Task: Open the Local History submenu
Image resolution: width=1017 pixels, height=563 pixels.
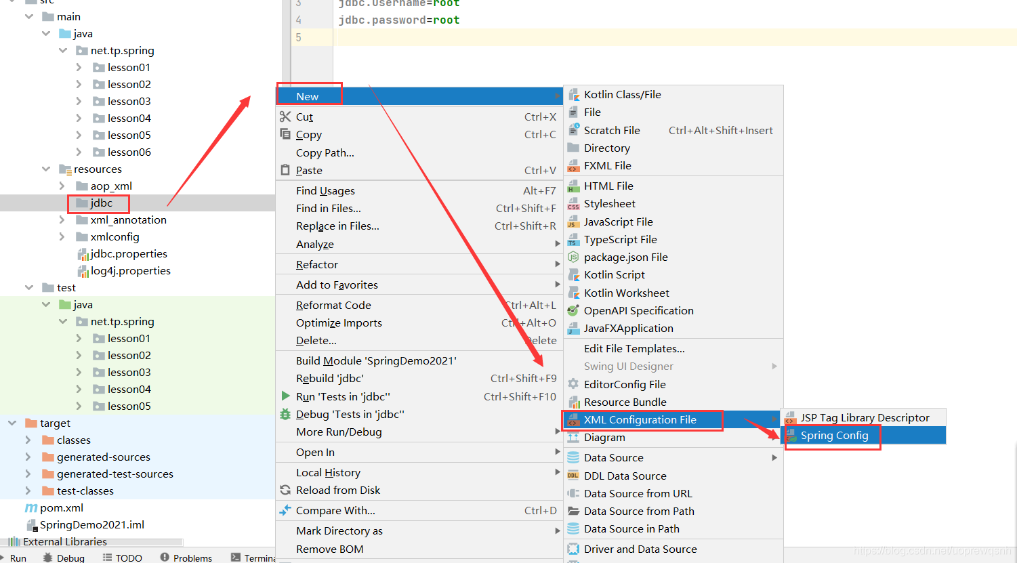Action: [419, 472]
